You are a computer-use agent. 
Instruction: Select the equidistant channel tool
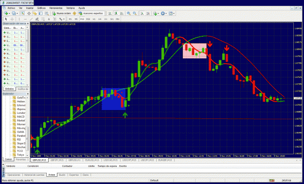click(x=37, y=19)
